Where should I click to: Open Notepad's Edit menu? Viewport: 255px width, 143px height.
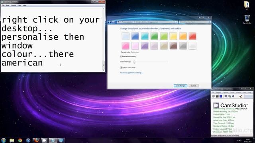pyautogui.click(x=8, y=5)
